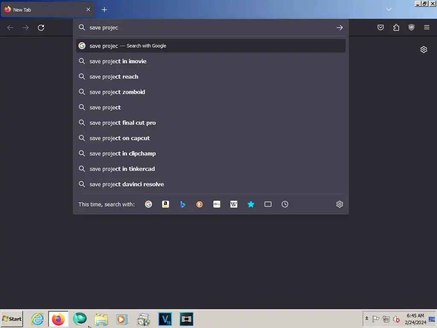Search this time with Bing
This screenshot has height=328, width=437.
(183, 204)
